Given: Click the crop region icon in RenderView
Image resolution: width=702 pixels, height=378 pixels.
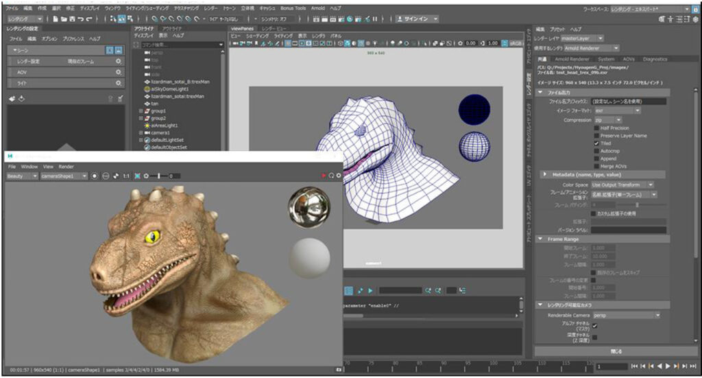Looking at the screenshot, I should coord(137,176).
